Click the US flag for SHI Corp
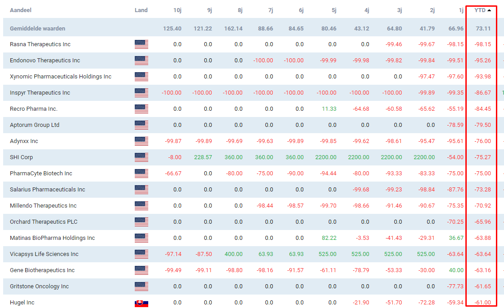Screen dimensions: 504x308 coord(141,157)
